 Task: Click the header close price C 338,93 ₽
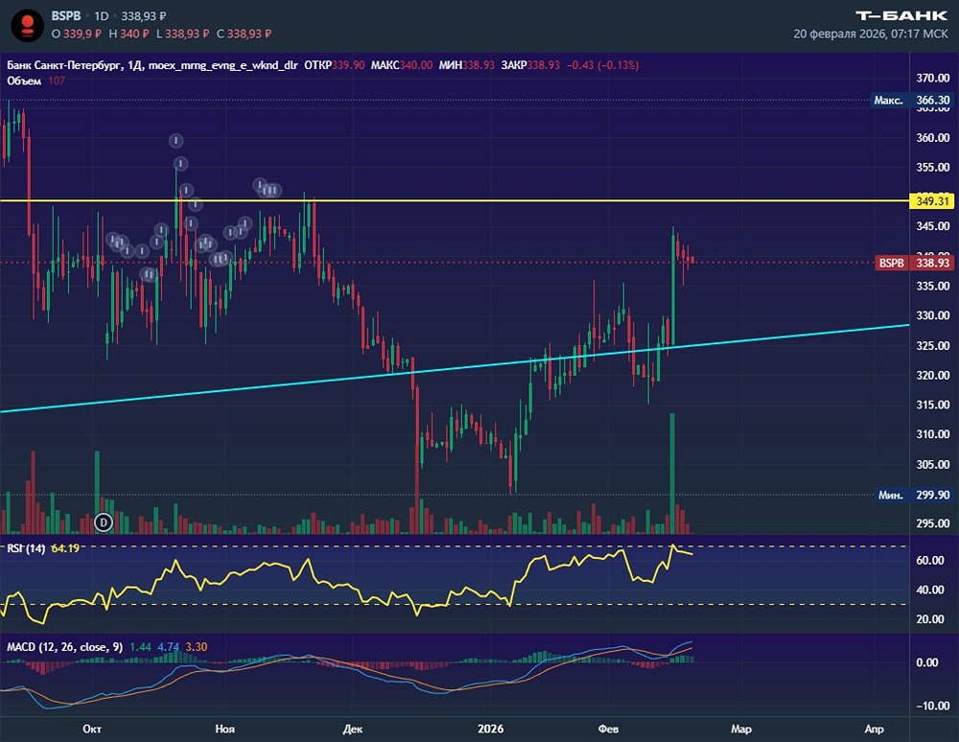[244, 34]
